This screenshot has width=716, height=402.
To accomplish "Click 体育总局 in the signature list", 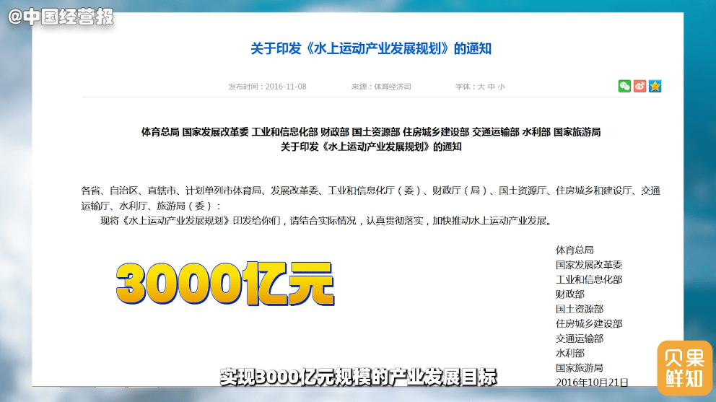I will (x=575, y=250).
